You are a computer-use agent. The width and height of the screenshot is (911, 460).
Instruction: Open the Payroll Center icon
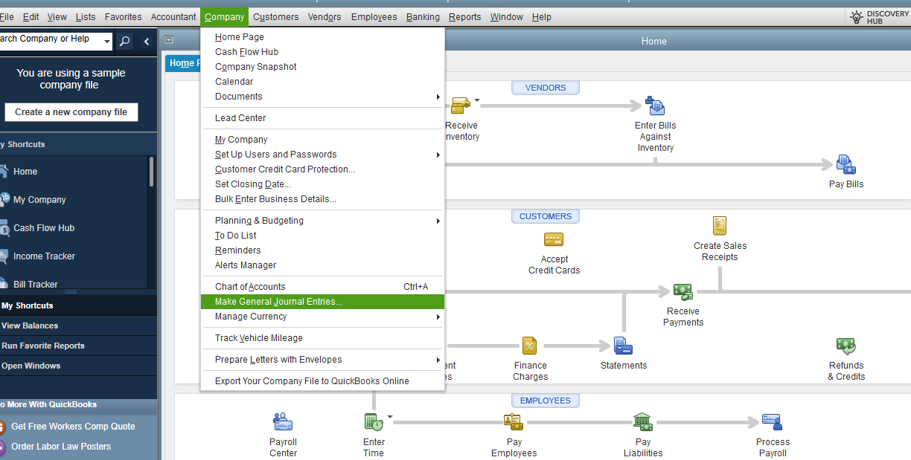[283, 422]
